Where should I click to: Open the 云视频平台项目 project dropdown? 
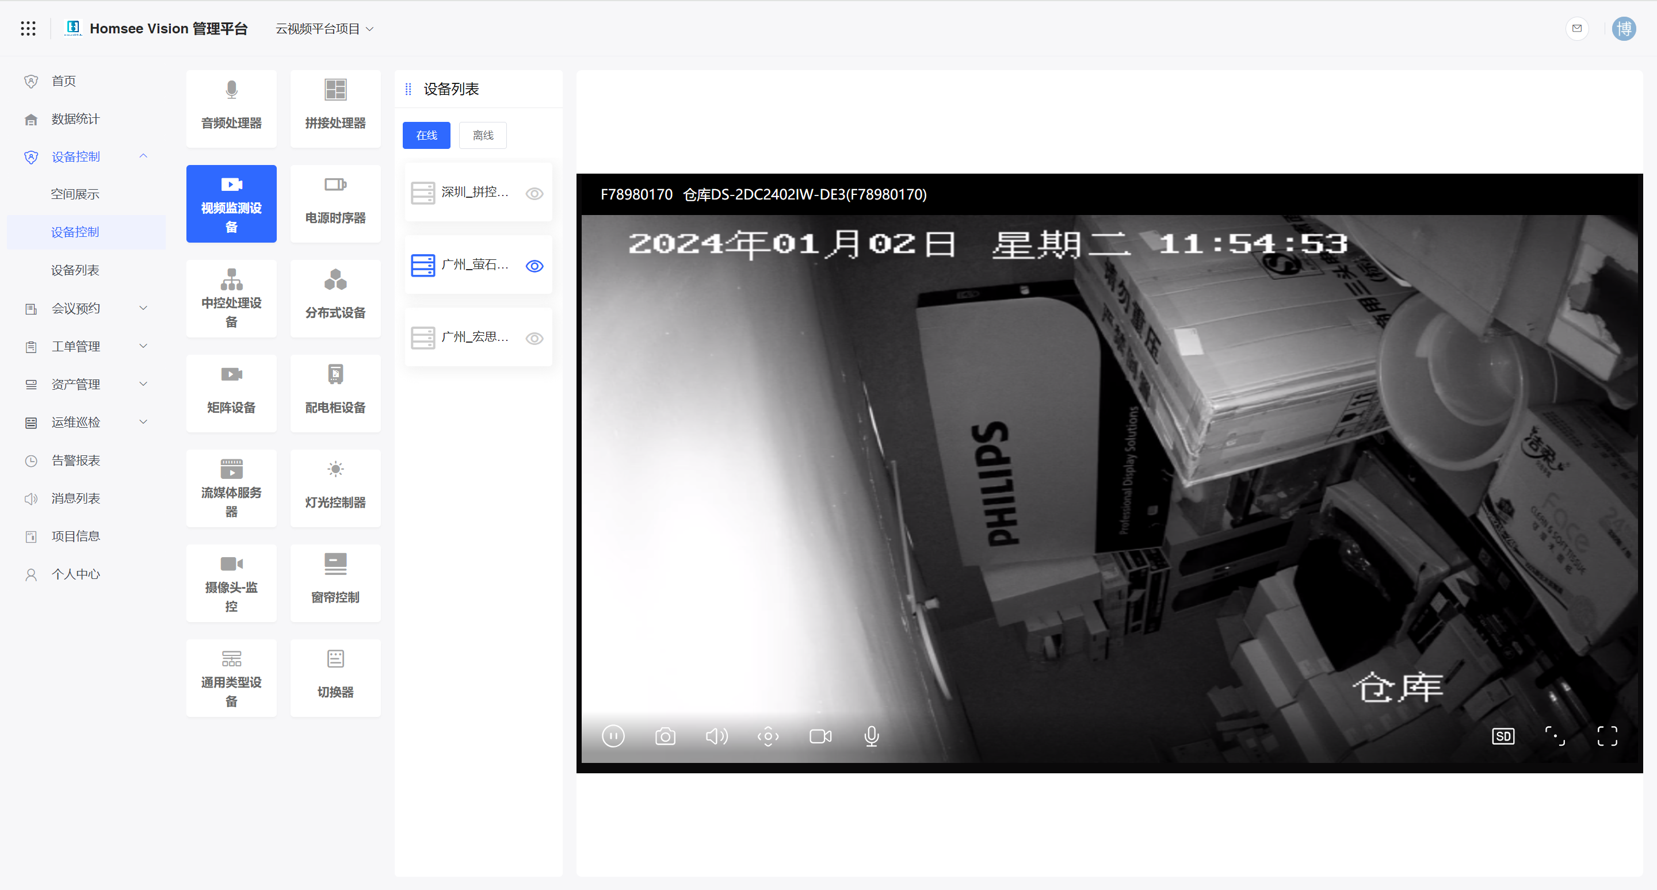324,29
